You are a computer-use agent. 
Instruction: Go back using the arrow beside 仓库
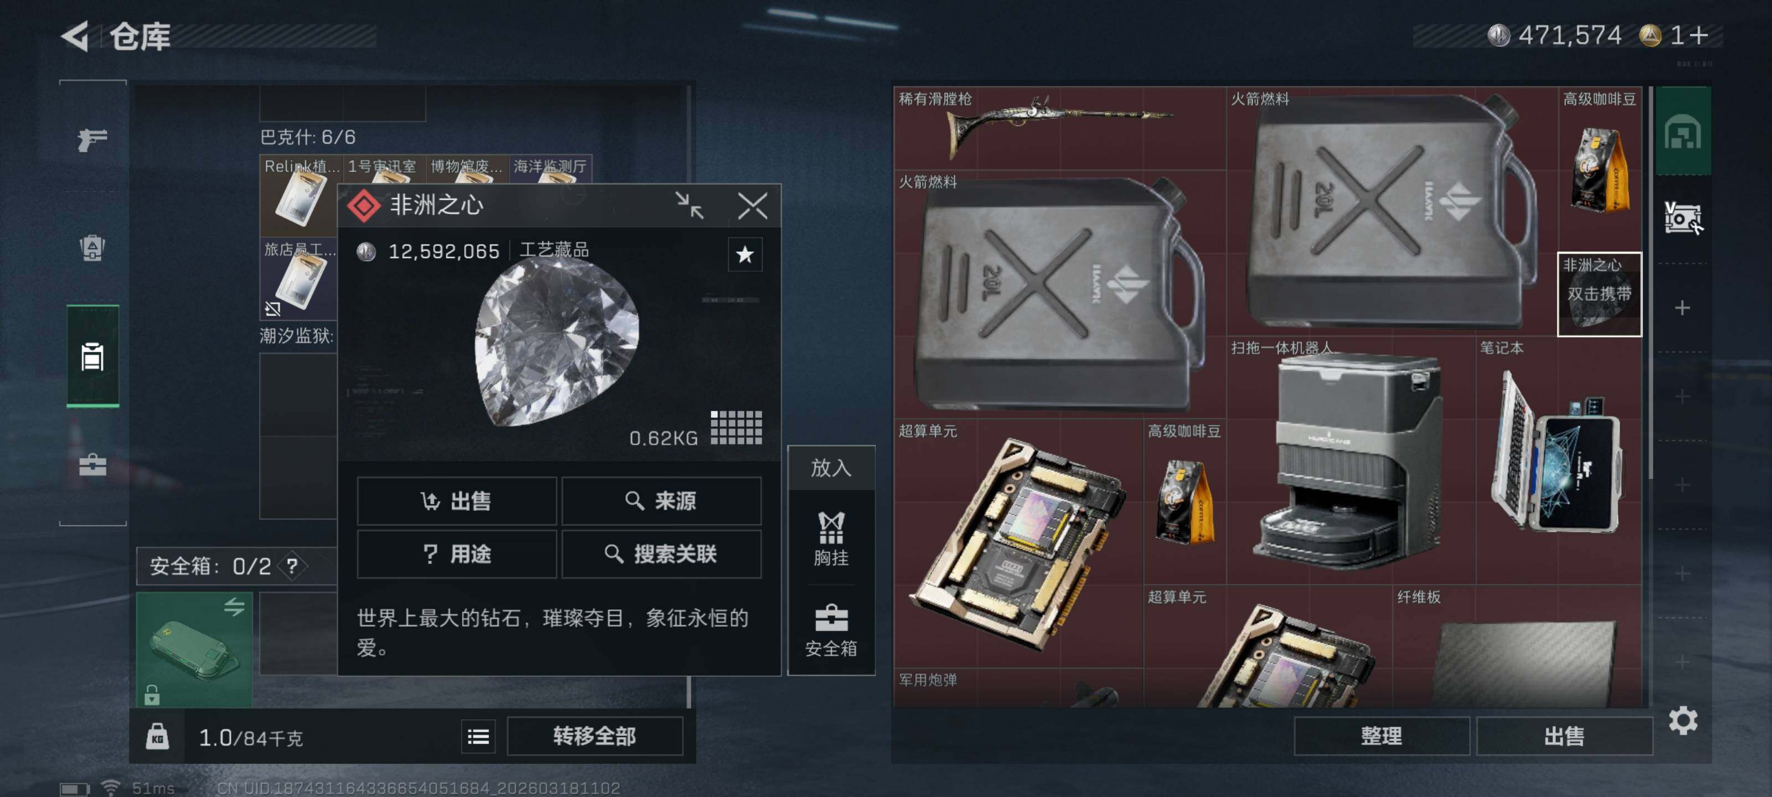pyautogui.click(x=76, y=36)
